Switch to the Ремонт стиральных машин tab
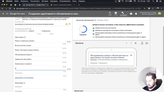This screenshot has width=164, height=92. pos(63,5)
